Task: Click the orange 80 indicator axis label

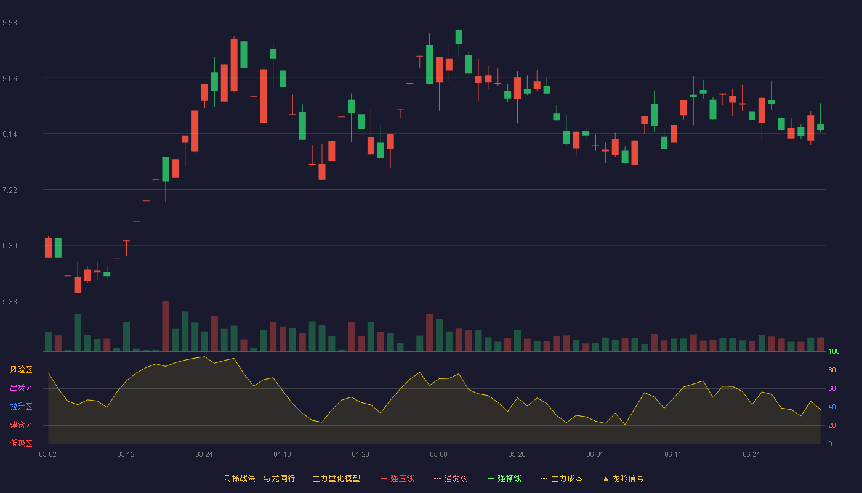Action: point(832,370)
